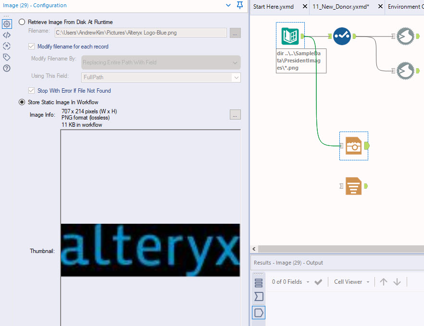Select the blue checkmark tool on canvas
The image size is (424, 326).
click(342, 36)
